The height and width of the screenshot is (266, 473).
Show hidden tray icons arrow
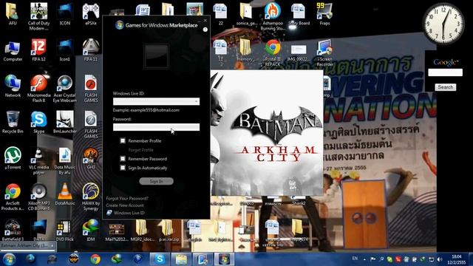(364, 259)
